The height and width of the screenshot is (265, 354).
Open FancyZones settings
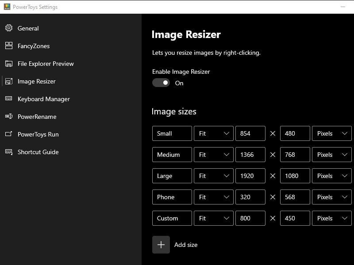coord(71,46)
